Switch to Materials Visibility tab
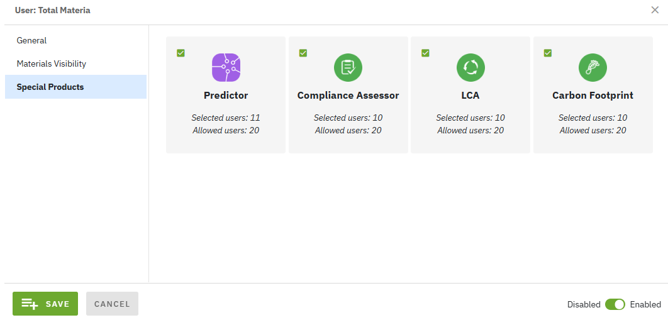 click(52, 63)
